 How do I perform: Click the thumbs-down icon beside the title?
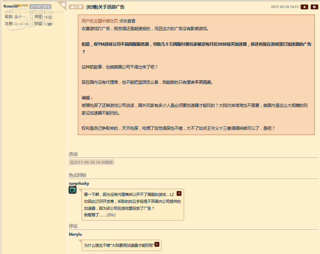point(80,7)
